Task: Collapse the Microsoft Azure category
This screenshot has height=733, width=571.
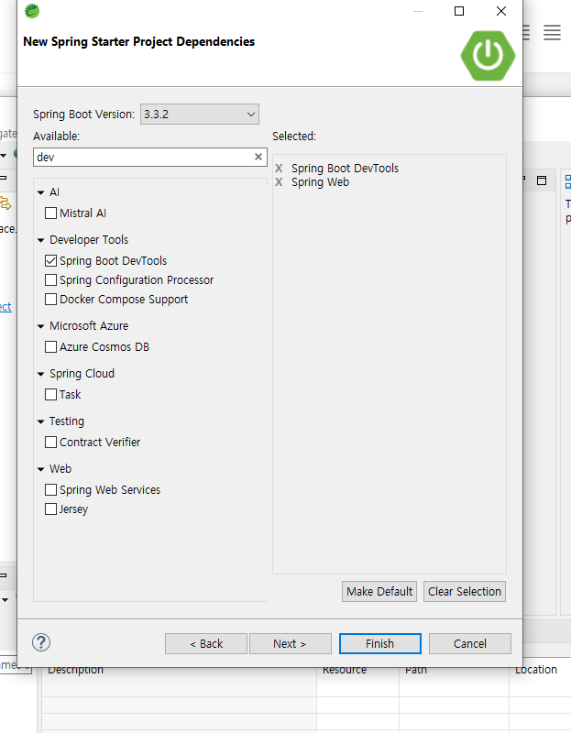Action: pyautogui.click(x=40, y=326)
